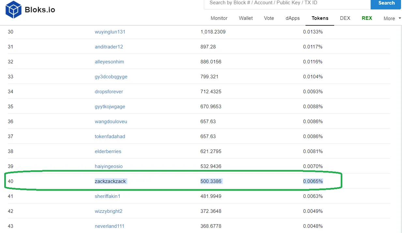Screen dimensions: 402x233
Task: Open the green REX tab
Action: [367, 18]
